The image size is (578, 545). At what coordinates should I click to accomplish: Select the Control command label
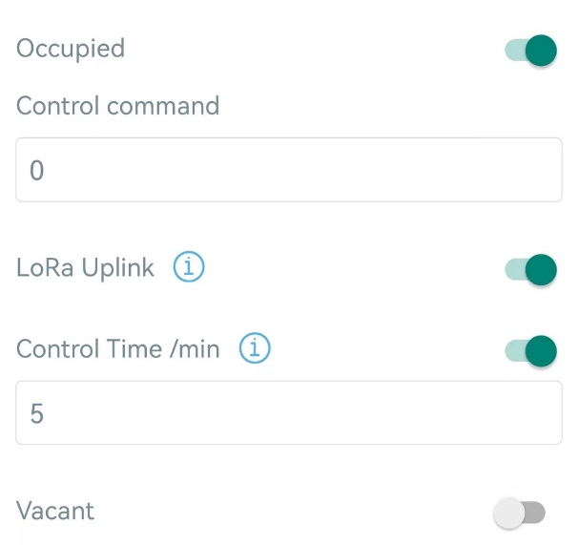(x=117, y=105)
